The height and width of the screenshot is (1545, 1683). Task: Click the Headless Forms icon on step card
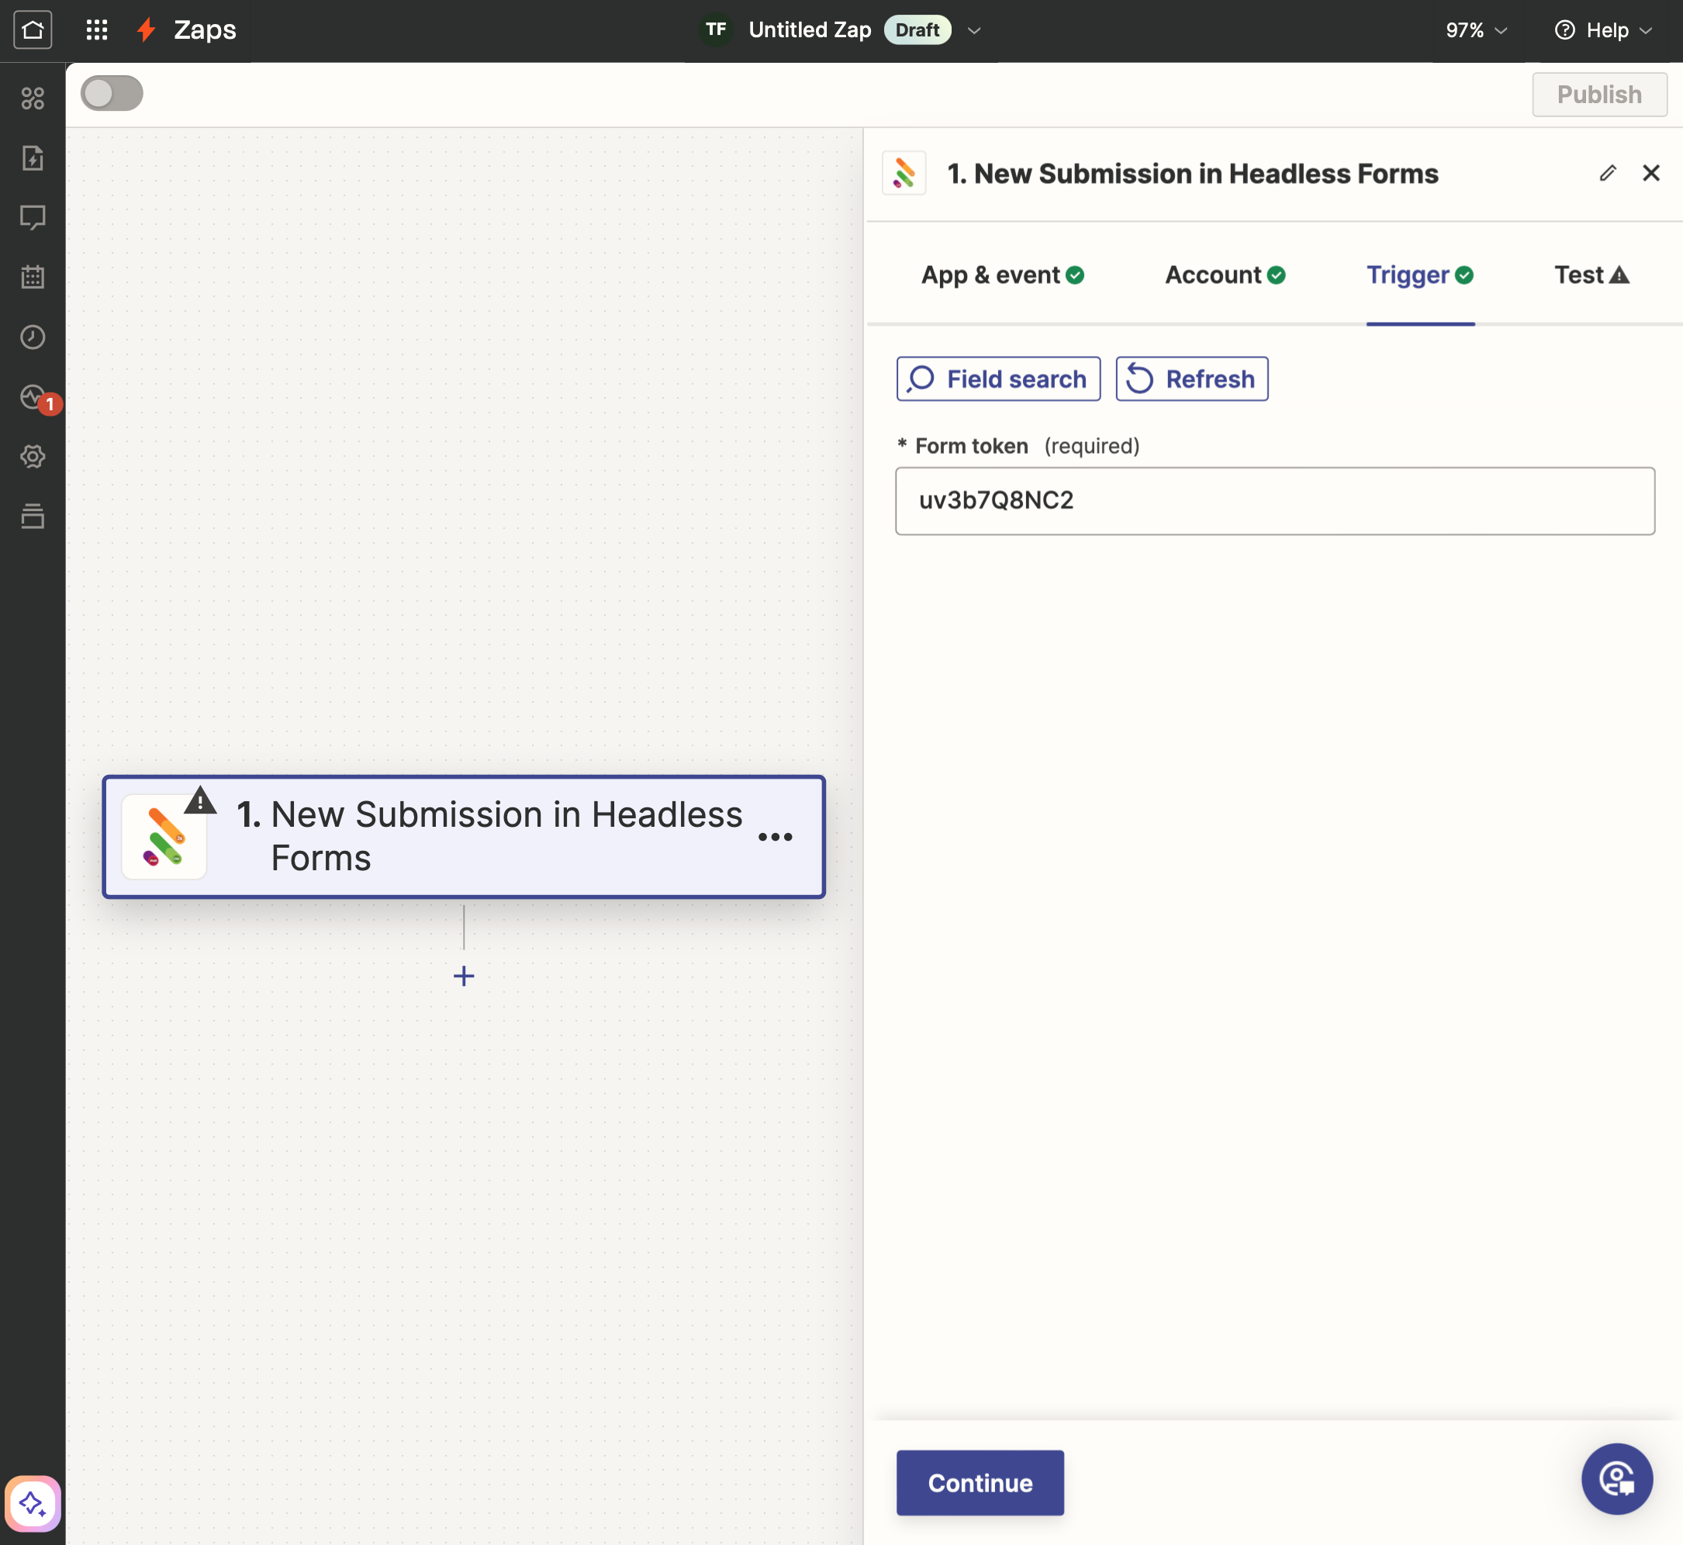[164, 837]
